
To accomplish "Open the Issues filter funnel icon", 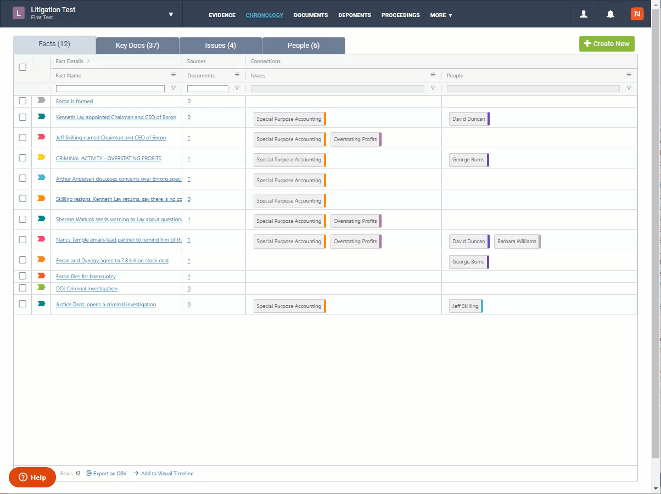I will point(433,88).
